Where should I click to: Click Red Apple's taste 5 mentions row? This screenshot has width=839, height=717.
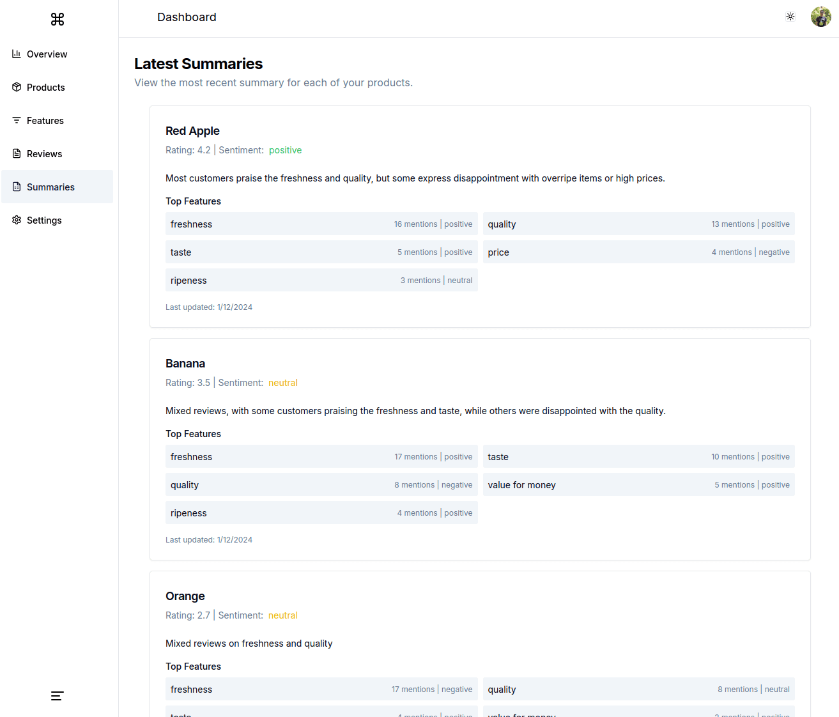(321, 252)
